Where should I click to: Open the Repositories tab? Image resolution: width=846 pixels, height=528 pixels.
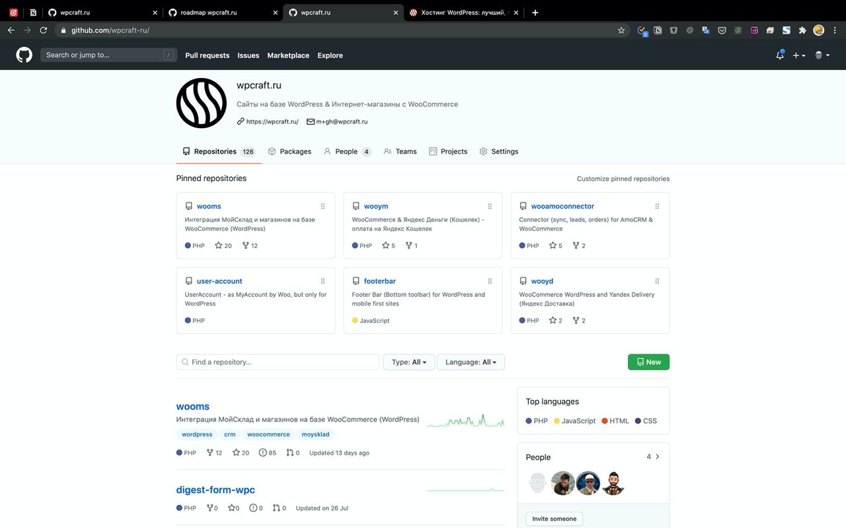(x=219, y=152)
